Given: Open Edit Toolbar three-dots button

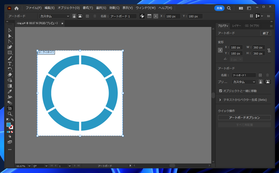Looking at the screenshot, I should tap(10, 149).
